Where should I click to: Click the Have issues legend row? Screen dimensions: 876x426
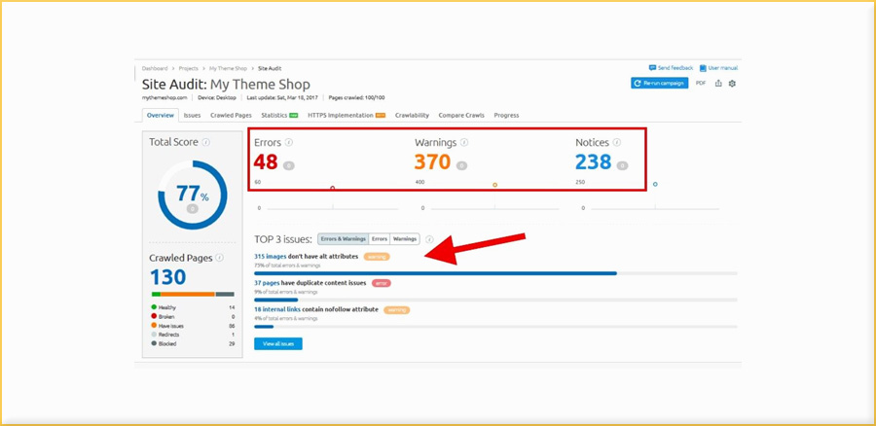coord(193,326)
